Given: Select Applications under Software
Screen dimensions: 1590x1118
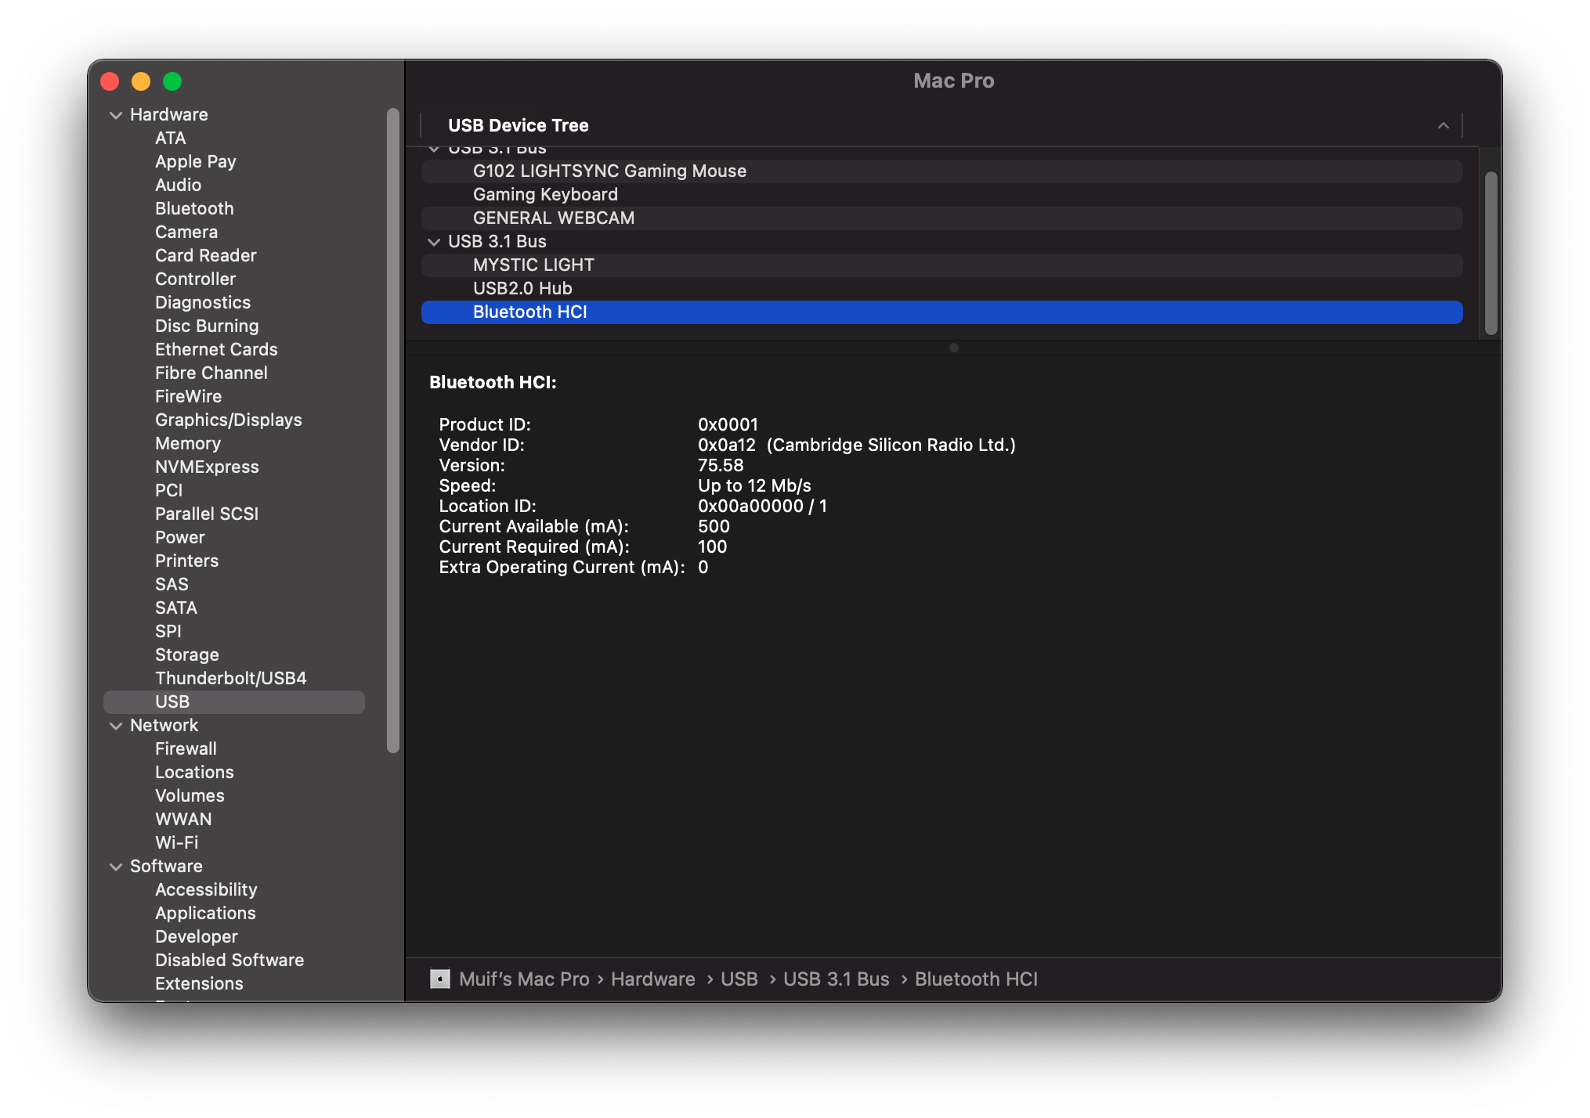Looking at the screenshot, I should coord(205,913).
